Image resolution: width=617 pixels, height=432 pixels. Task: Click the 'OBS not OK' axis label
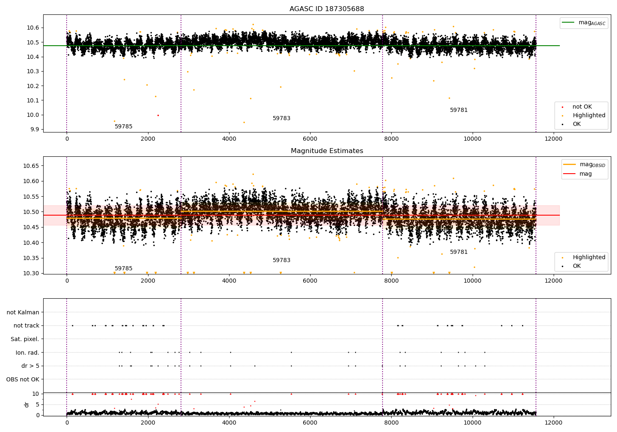point(23,379)
